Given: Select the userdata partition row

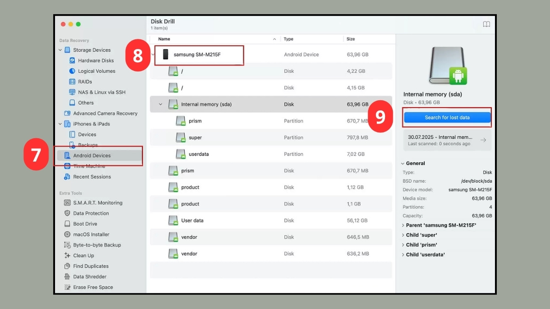Looking at the screenshot, I should coord(271,154).
